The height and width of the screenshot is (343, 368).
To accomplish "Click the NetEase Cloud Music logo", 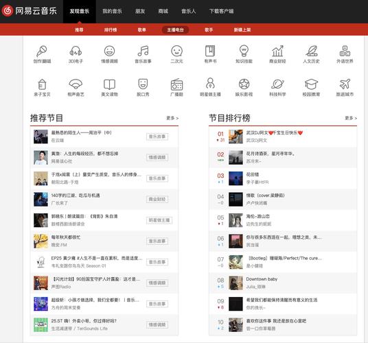I will [30, 11].
